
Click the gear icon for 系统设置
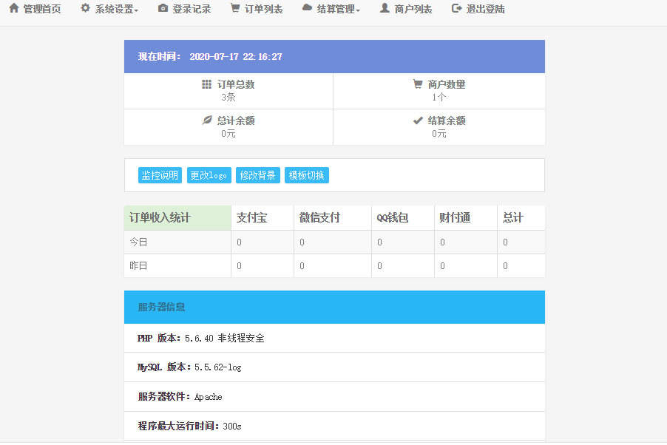tap(85, 9)
